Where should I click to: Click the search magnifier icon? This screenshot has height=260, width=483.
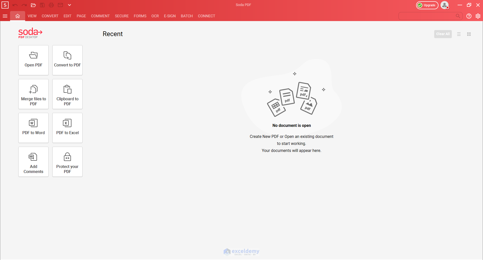pos(458,16)
